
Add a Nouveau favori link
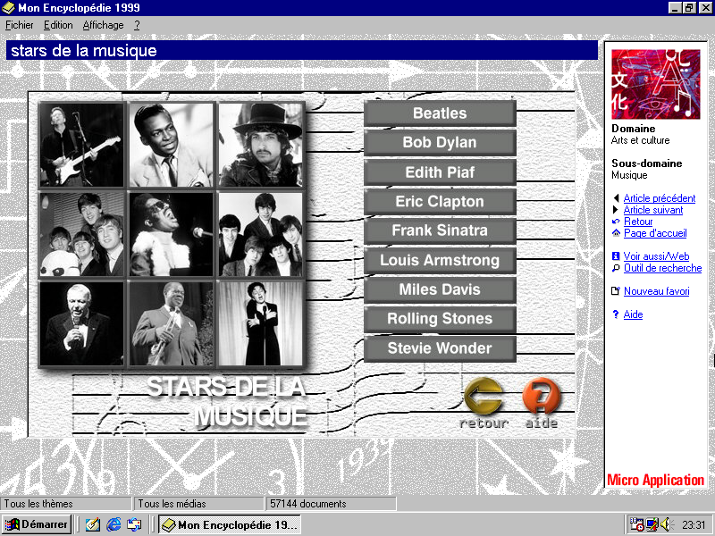[656, 291]
